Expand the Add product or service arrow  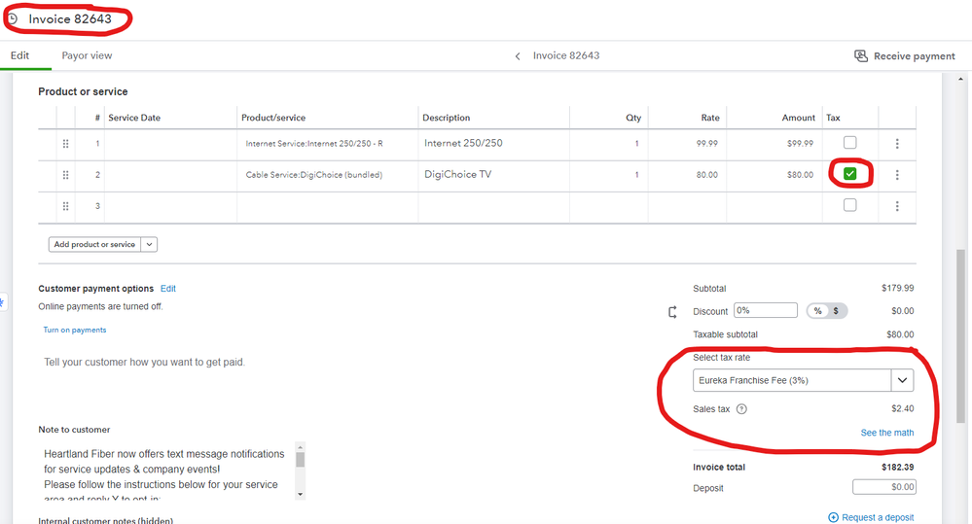point(150,245)
